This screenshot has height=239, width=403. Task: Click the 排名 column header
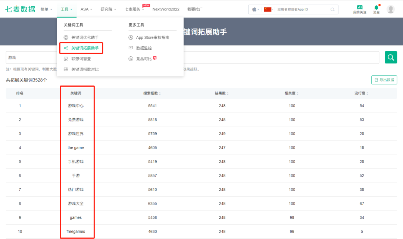[x=20, y=93]
